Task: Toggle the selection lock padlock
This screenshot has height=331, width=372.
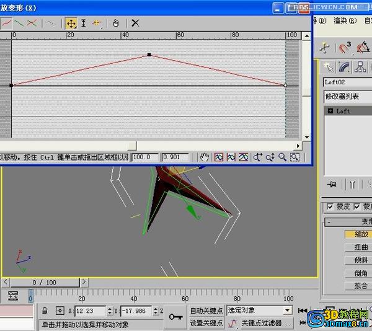Action: 46,310
